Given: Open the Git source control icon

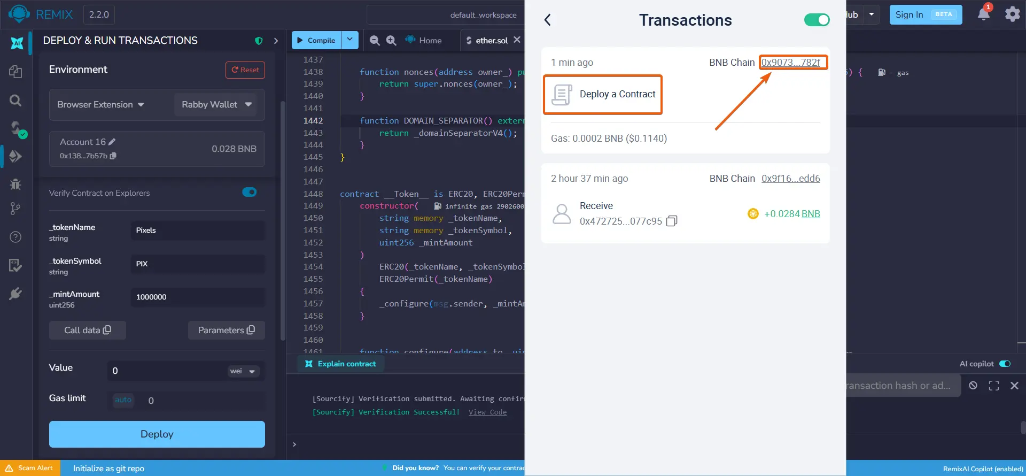Looking at the screenshot, I should tap(15, 209).
